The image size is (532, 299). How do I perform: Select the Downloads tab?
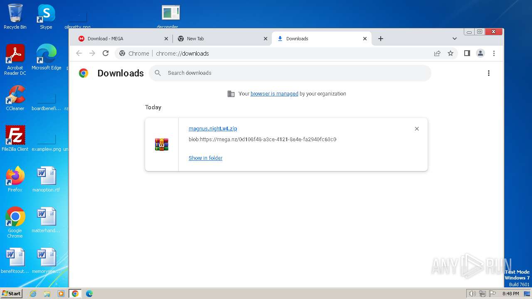click(x=322, y=39)
